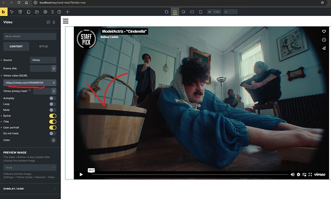The height and width of the screenshot is (199, 331).
Task: Click the Vimeo privacy hash input
Action: pos(42,91)
